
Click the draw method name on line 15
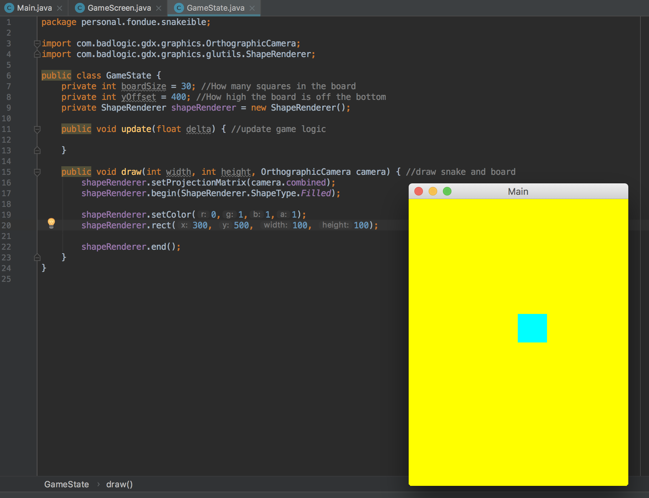pyautogui.click(x=131, y=172)
